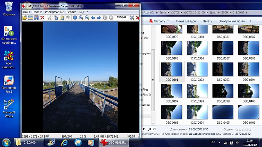Expand arrow after Acer (C:) breadcrumb
This screenshot has height=147, width=262.
click(157, 13)
